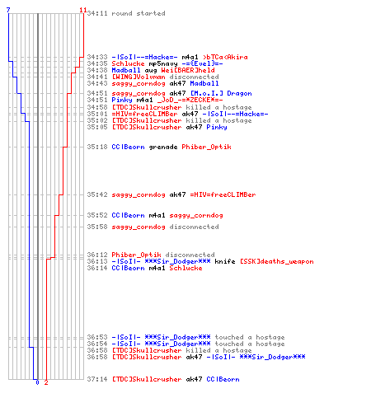Click Pinky m4a1 kill at 34:51
Viewport: 371px width, 412px height.
click(x=155, y=100)
